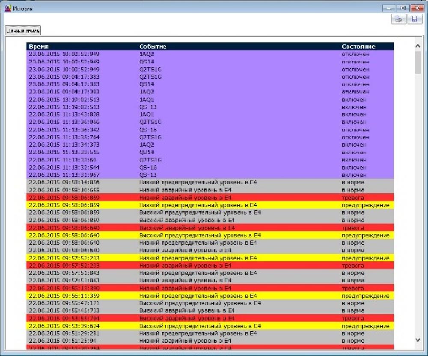
Task: Select red тревога row at 09:57:52:233
Action: coord(210,266)
